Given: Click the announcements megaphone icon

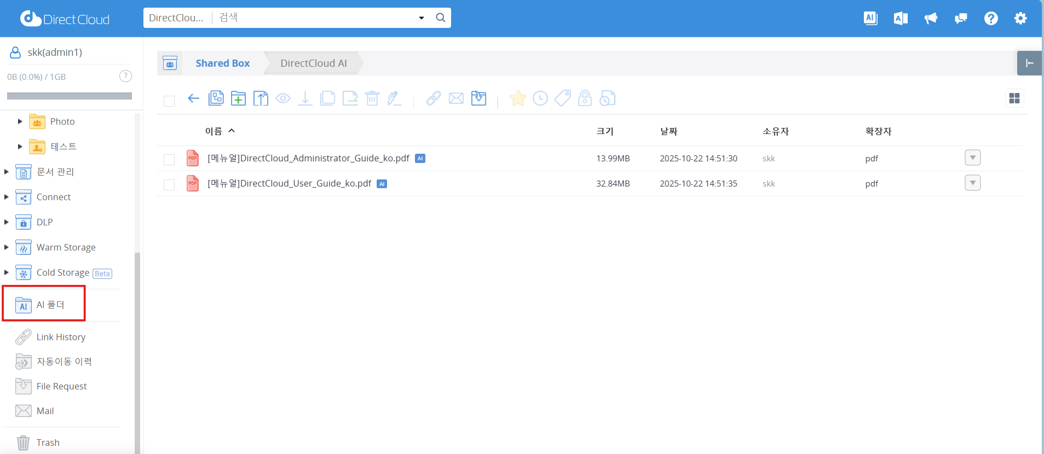Looking at the screenshot, I should [931, 19].
